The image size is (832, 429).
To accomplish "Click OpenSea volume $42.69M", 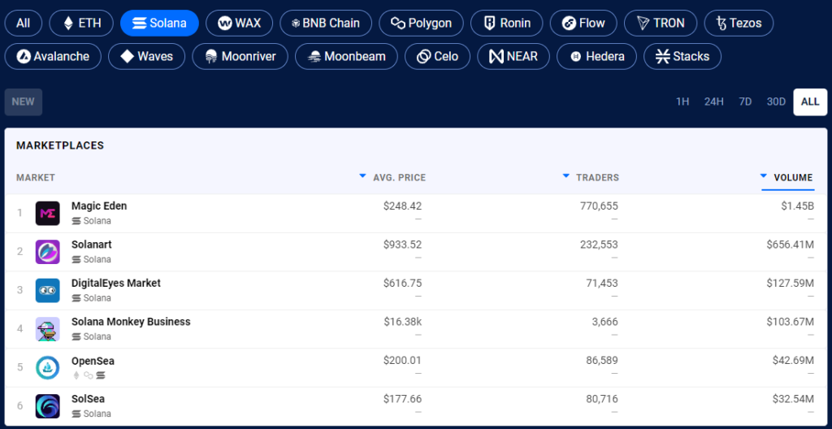I will [793, 361].
